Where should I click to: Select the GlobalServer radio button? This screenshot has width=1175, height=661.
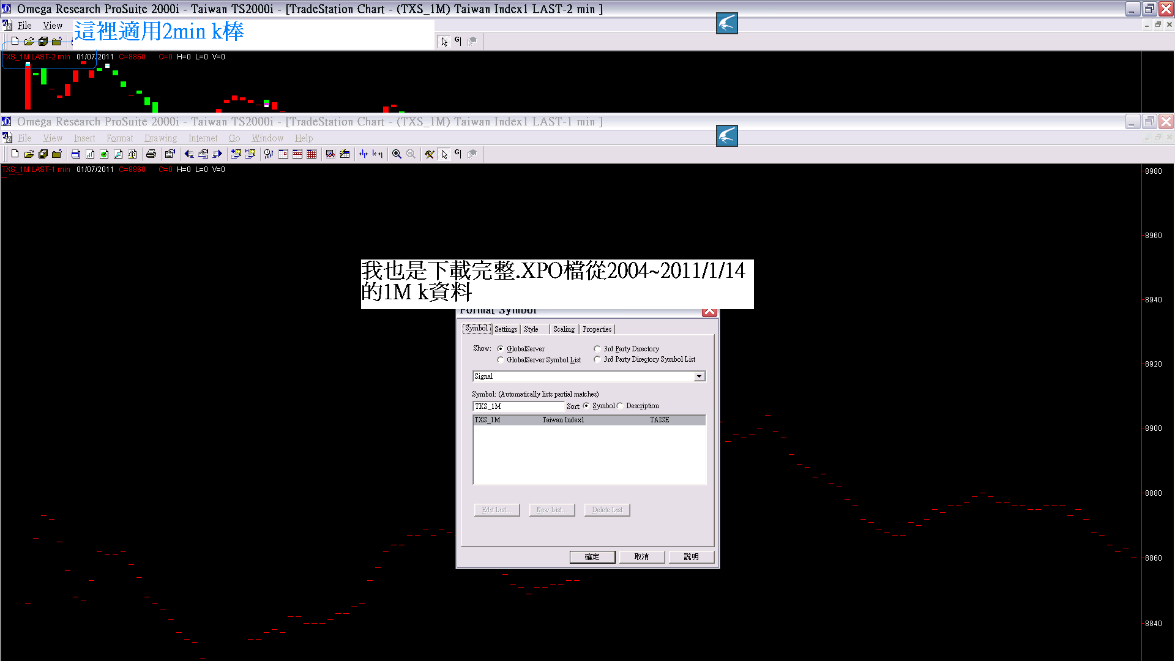click(x=501, y=349)
